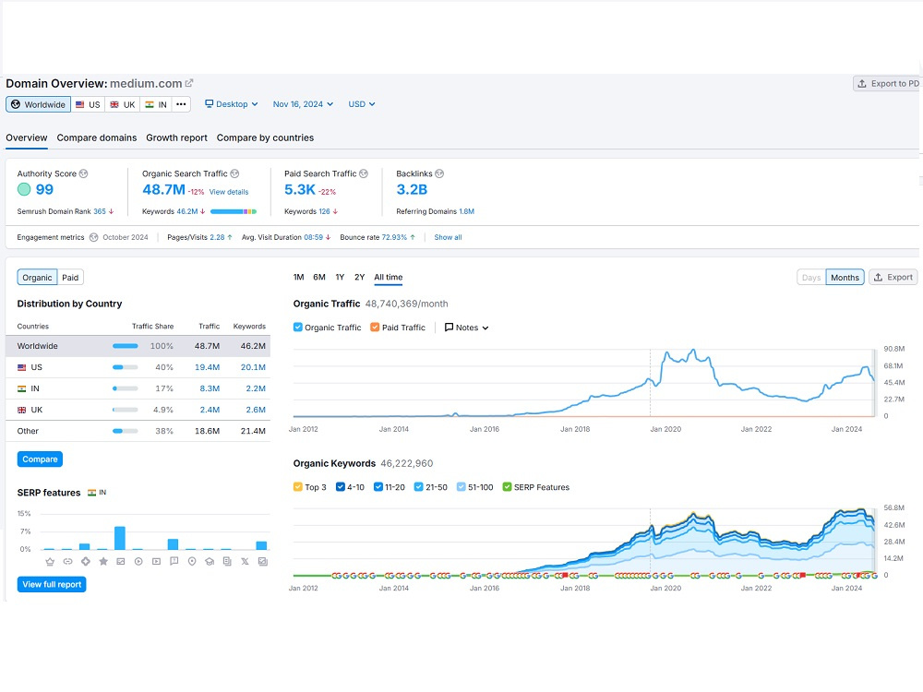Image resolution: width=923 pixels, height=692 pixels.
Task: Click the India flag in distribution table
Action: point(22,388)
